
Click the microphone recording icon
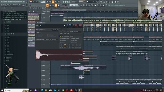coord(107,2)
